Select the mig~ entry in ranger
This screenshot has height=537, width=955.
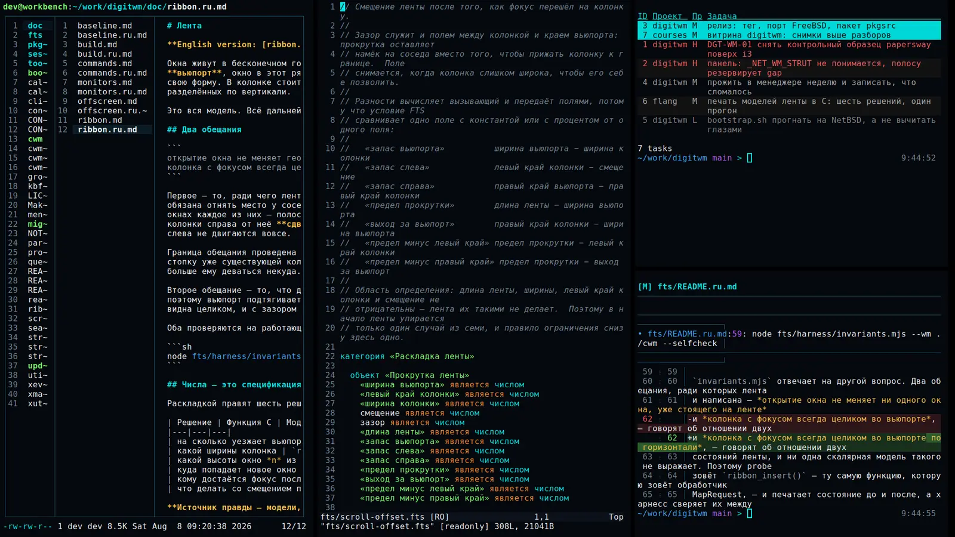pyautogui.click(x=38, y=224)
